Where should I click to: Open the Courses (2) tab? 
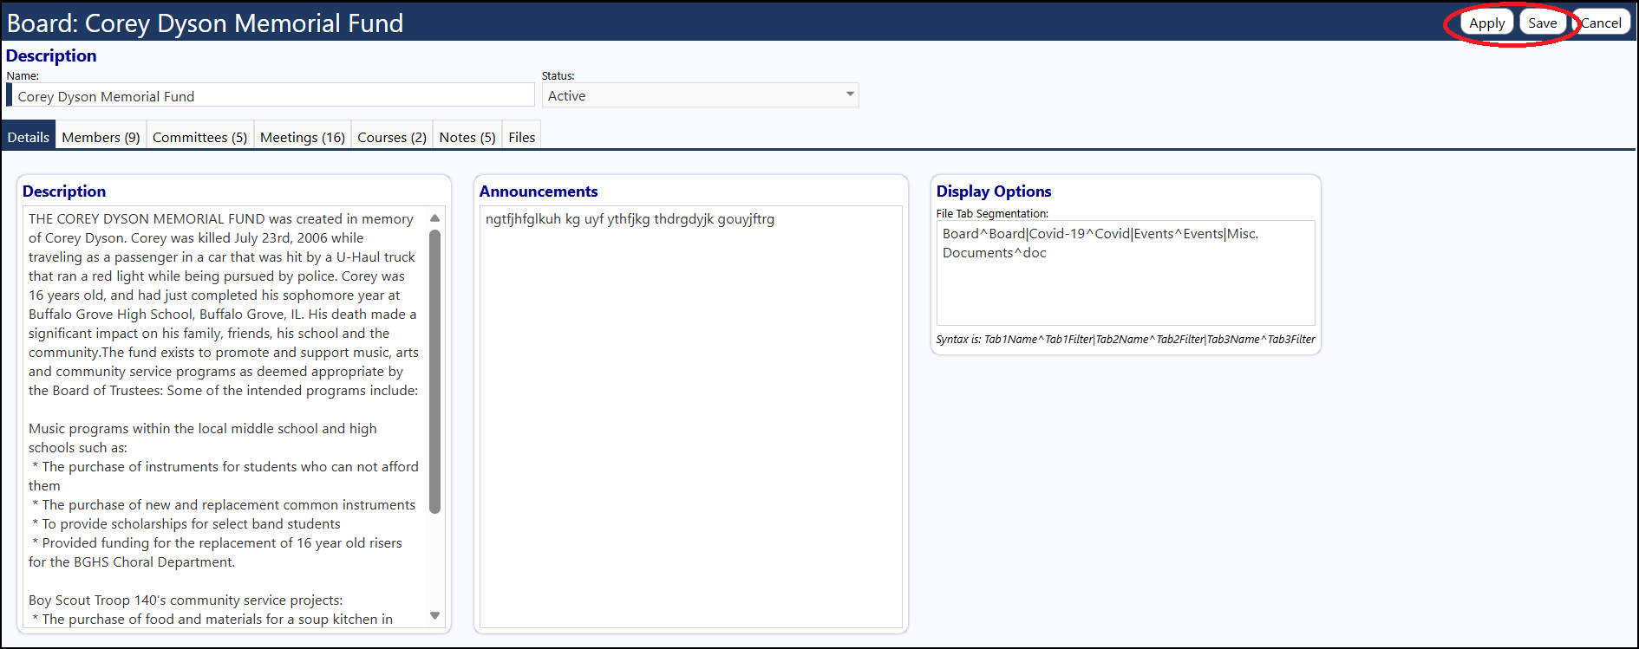392,137
